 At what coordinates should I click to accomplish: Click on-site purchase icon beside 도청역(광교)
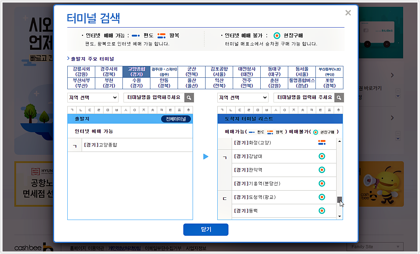point(322,197)
